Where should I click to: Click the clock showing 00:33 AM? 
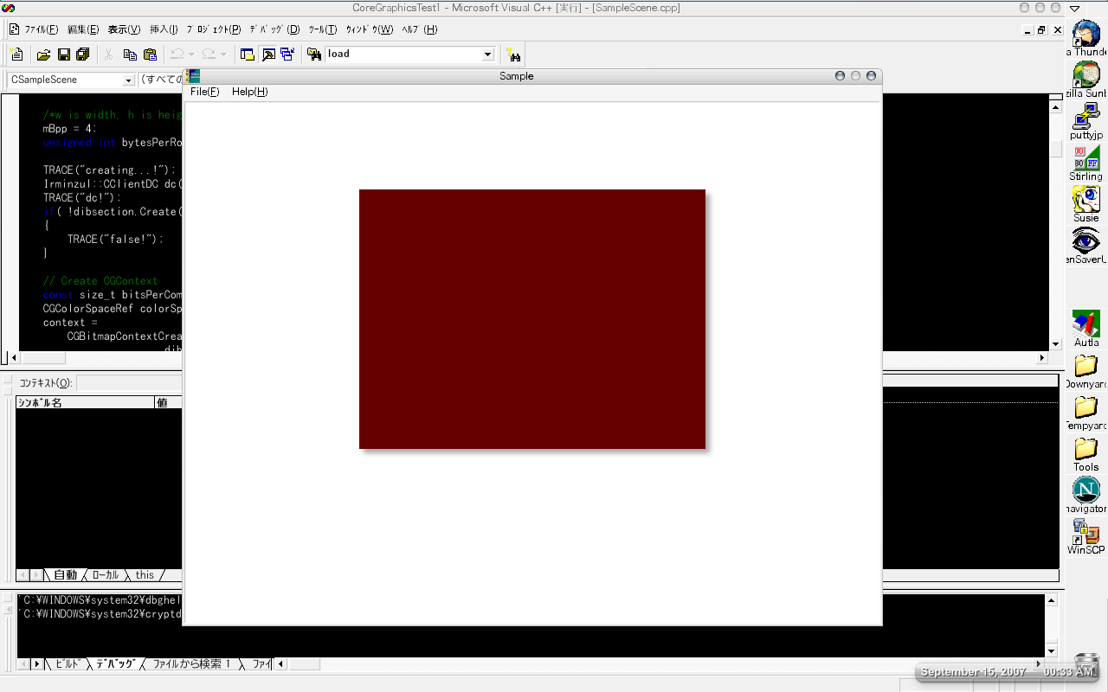(1069, 672)
